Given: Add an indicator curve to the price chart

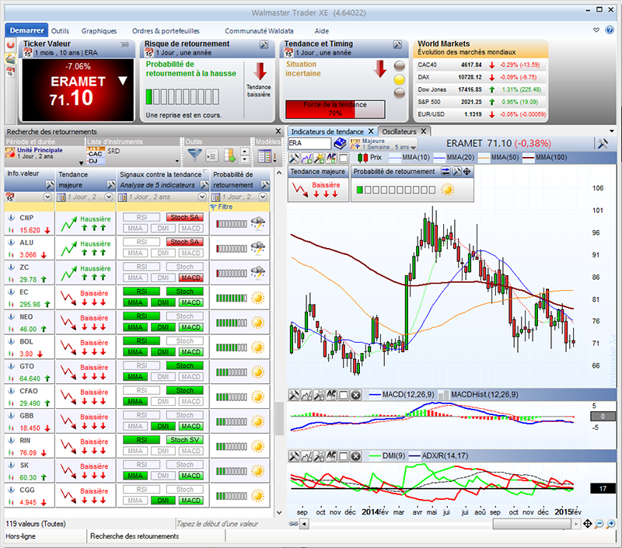Looking at the screenshot, I should [x=306, y=158].
